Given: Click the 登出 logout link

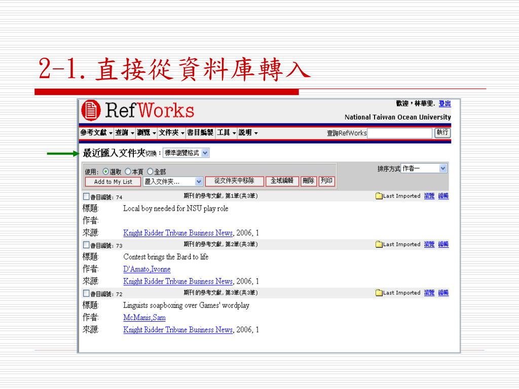Looking at the screenshot, I should pyautogui.click(x=445, y=103).
